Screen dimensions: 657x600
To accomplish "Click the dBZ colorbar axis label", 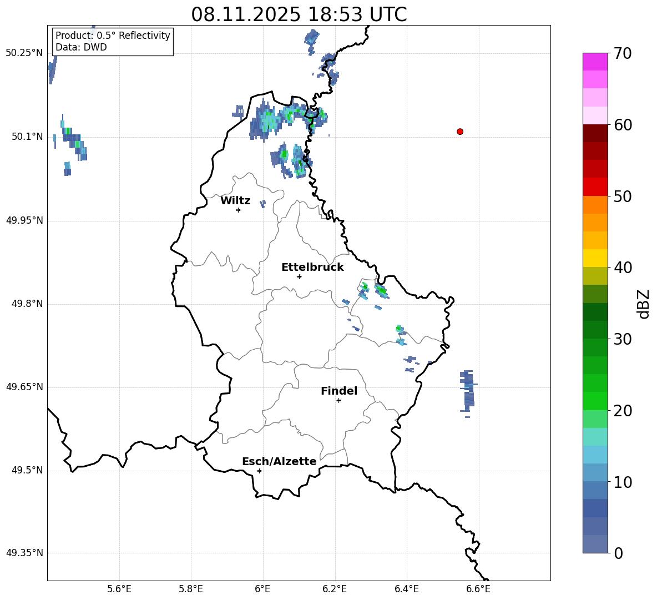I will click(643, 304).
